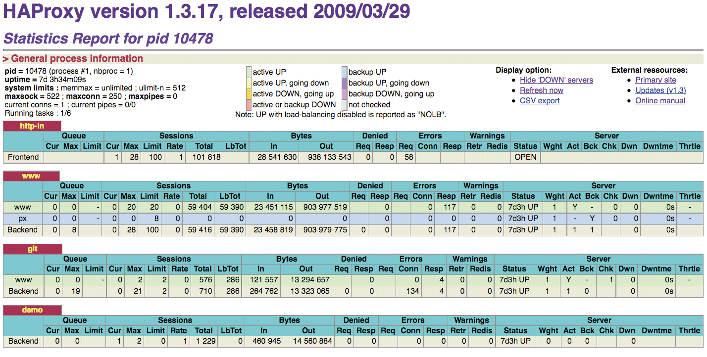Select the http-in proxy title
707x357 pixels.
point(32,126)
